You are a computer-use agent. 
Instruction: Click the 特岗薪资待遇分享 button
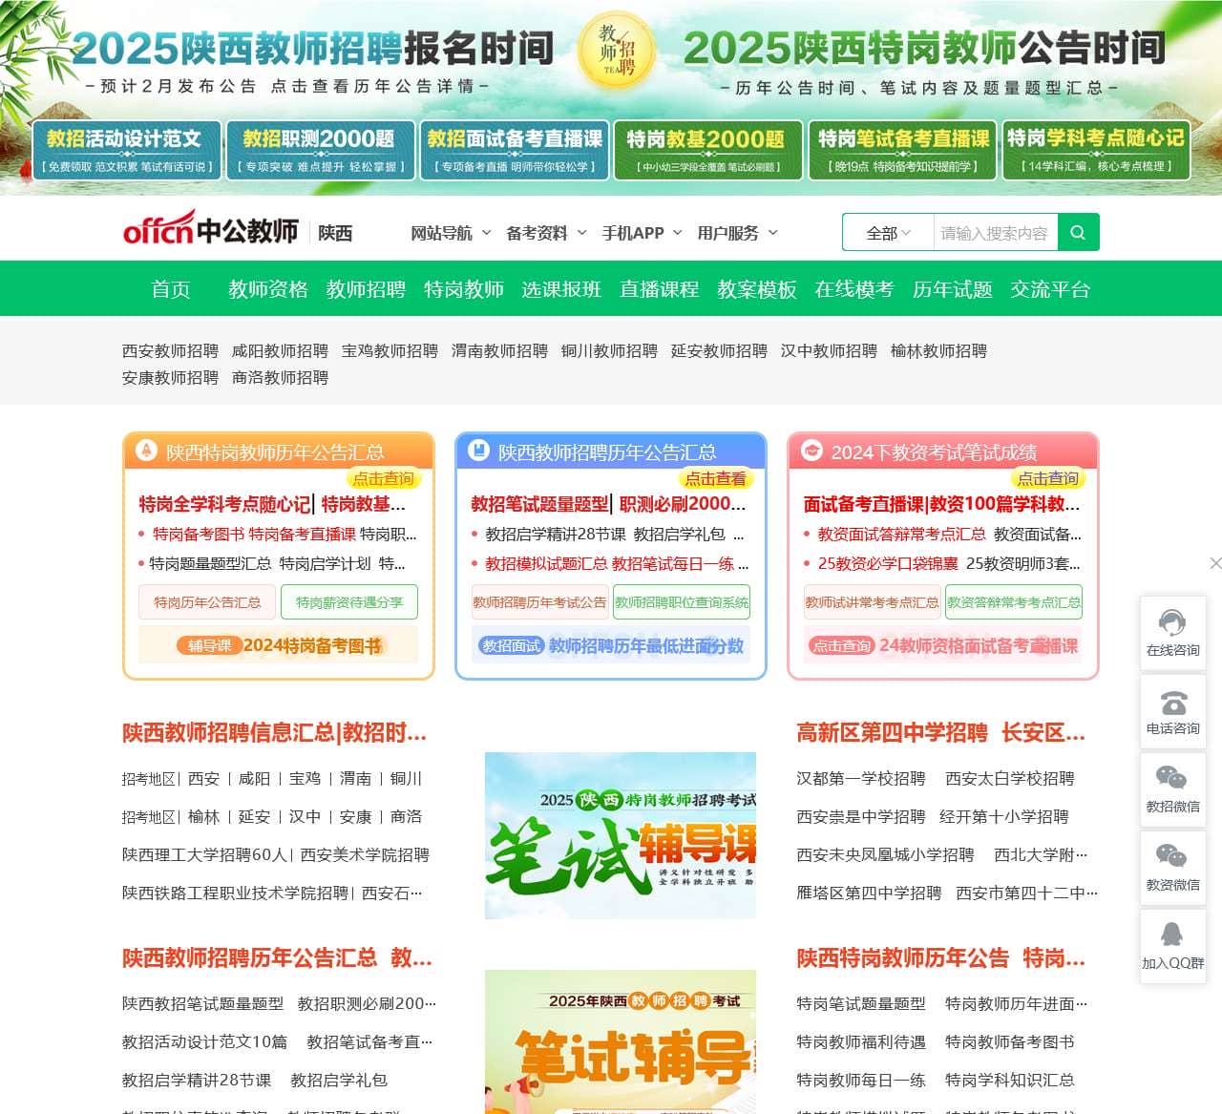pos(349,602)
